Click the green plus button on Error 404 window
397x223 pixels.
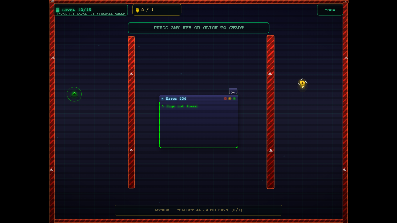point(234,99)
